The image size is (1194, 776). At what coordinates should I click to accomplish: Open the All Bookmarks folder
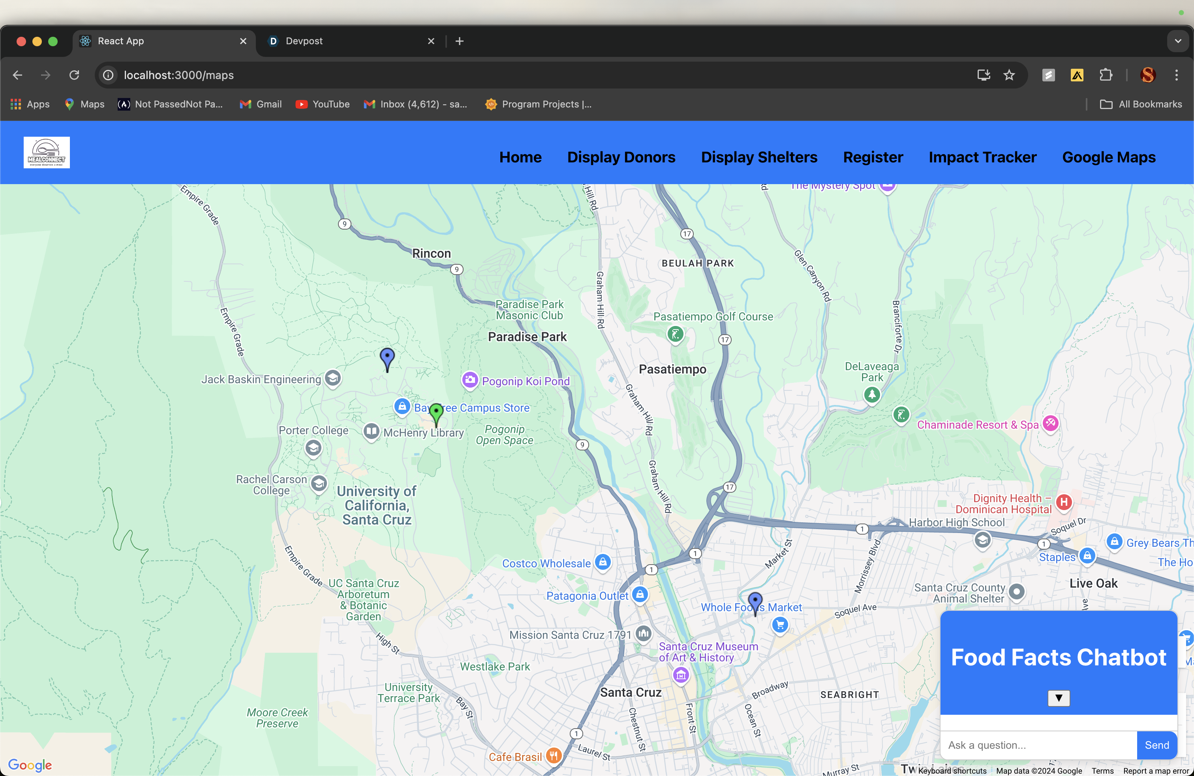click(x=1141, y=104)
